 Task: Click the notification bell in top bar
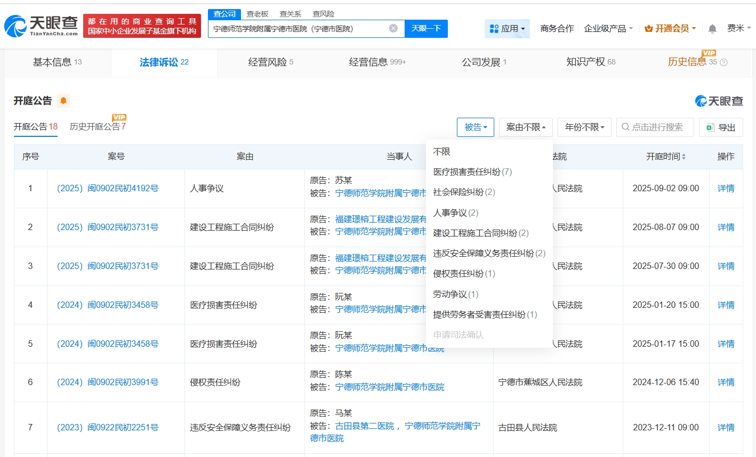click(x=712, y=29)
